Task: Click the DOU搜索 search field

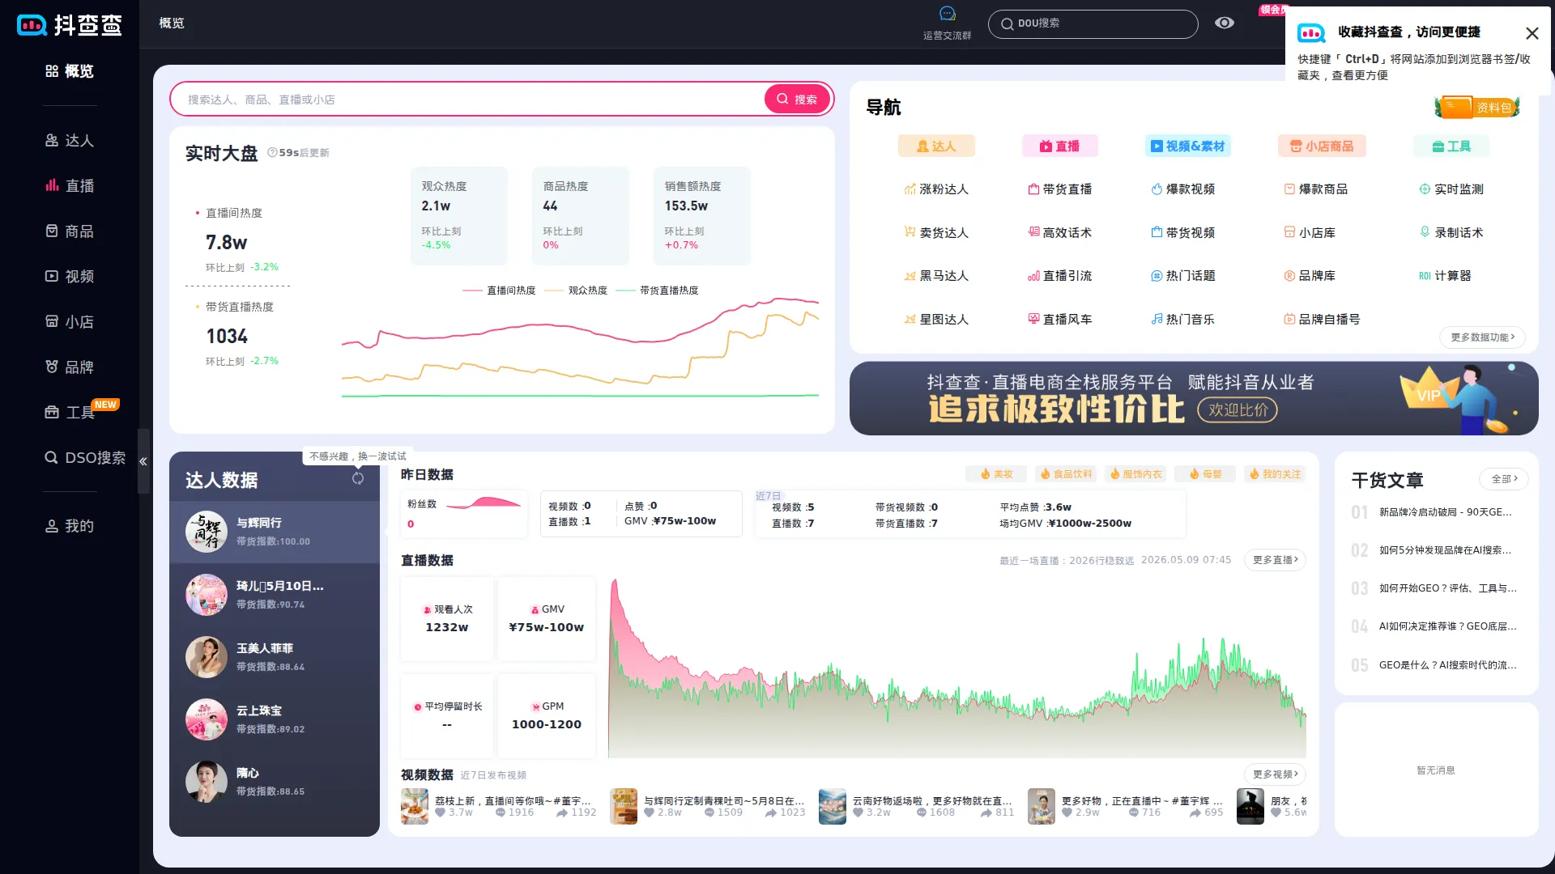Action: coord(1093,23)
